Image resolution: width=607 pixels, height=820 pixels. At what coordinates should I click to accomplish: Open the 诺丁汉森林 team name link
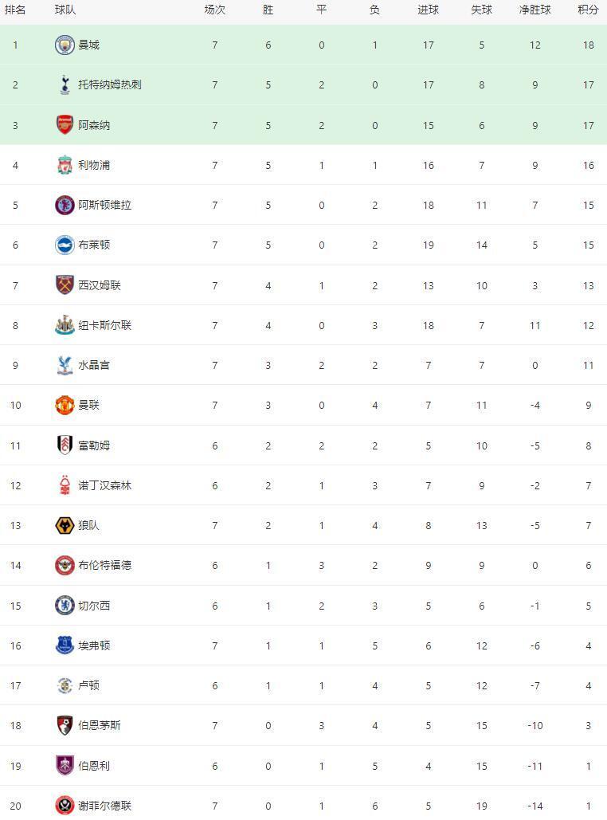coord(104,485)
